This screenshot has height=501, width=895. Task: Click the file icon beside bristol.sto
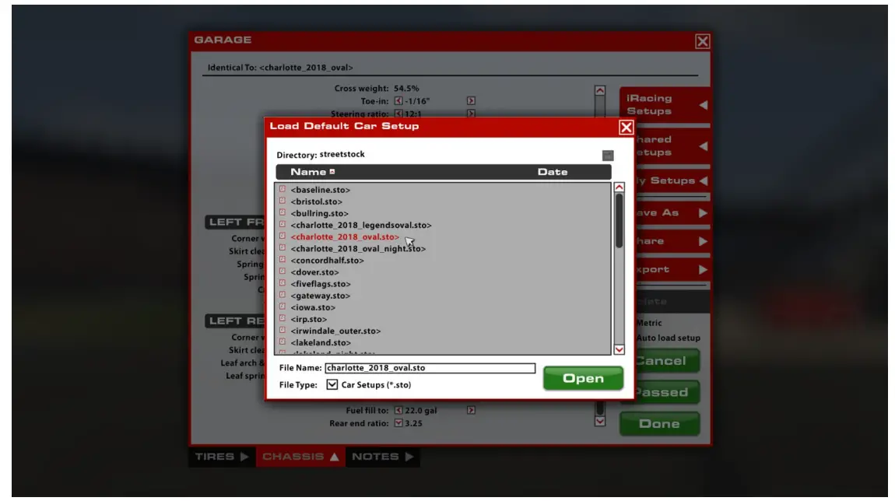[x=282, y=201]
